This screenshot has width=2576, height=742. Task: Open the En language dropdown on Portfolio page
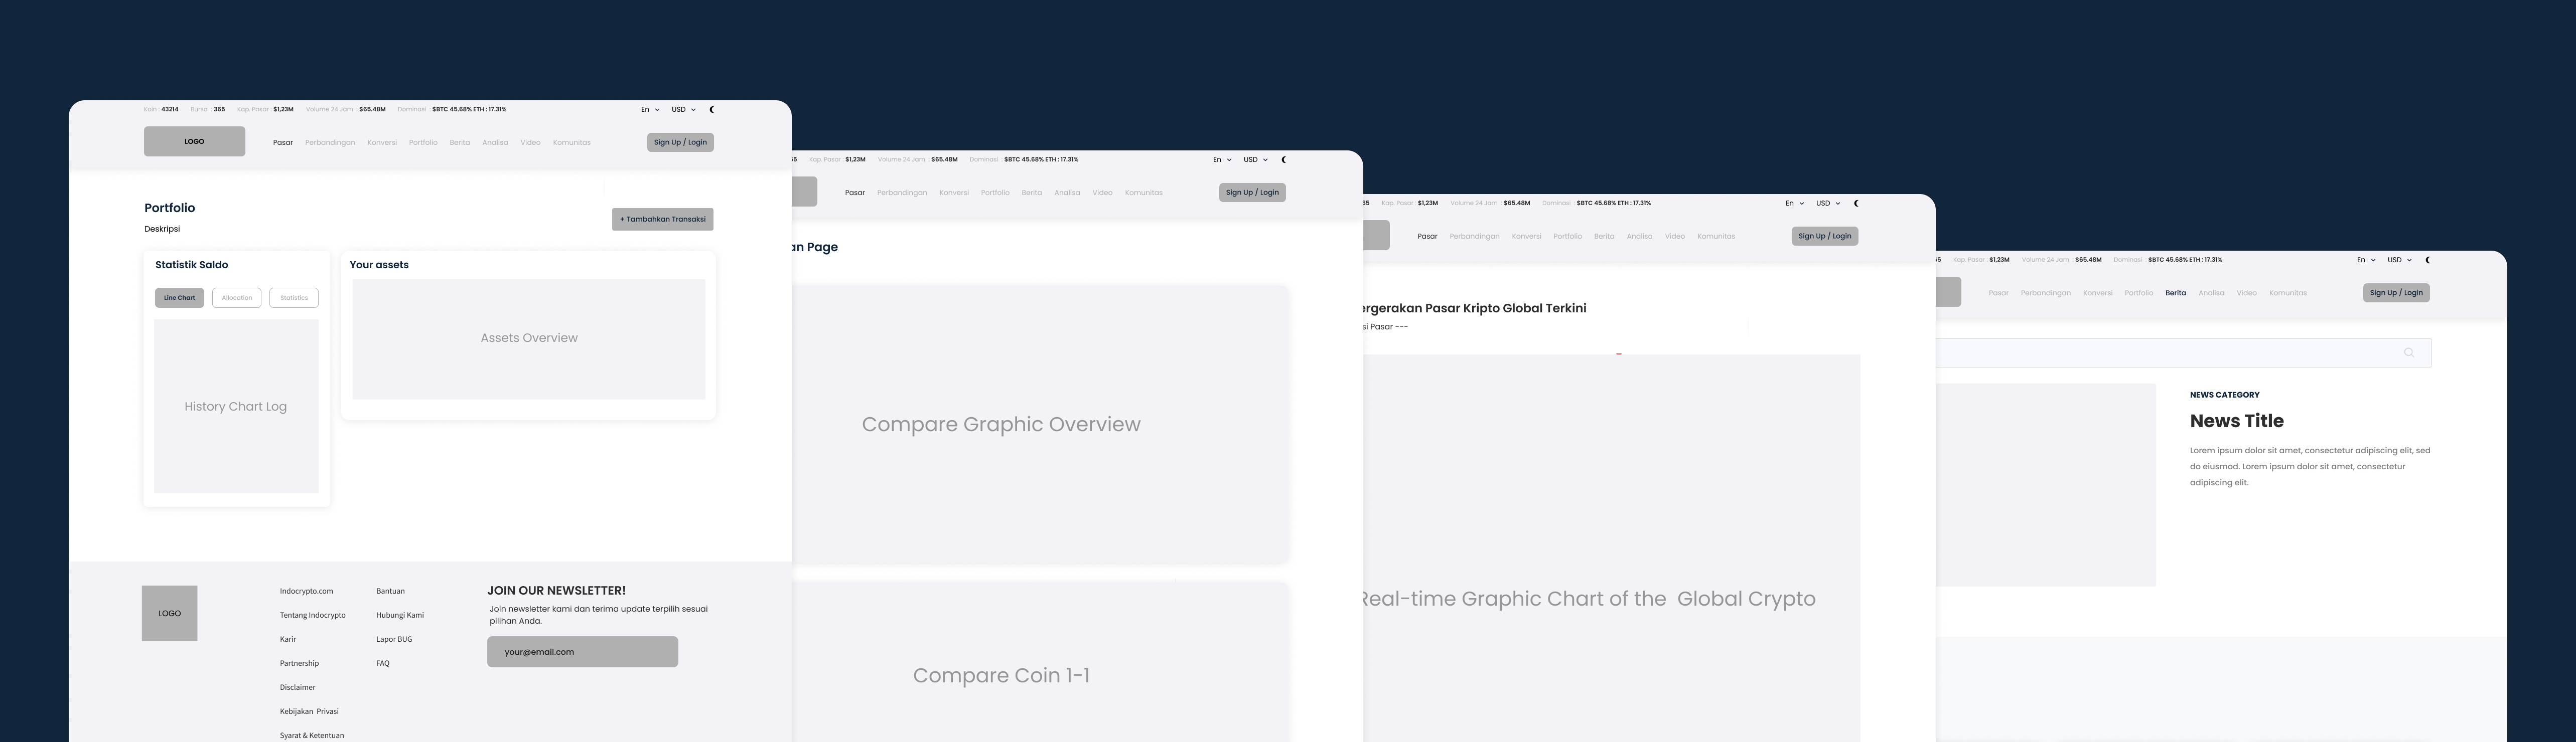(x=650, y=110)
